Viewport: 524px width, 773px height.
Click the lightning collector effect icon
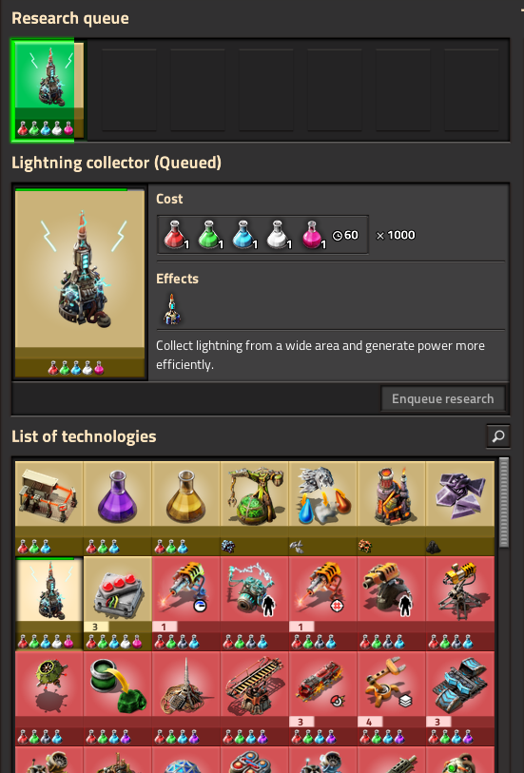point(172,309)
